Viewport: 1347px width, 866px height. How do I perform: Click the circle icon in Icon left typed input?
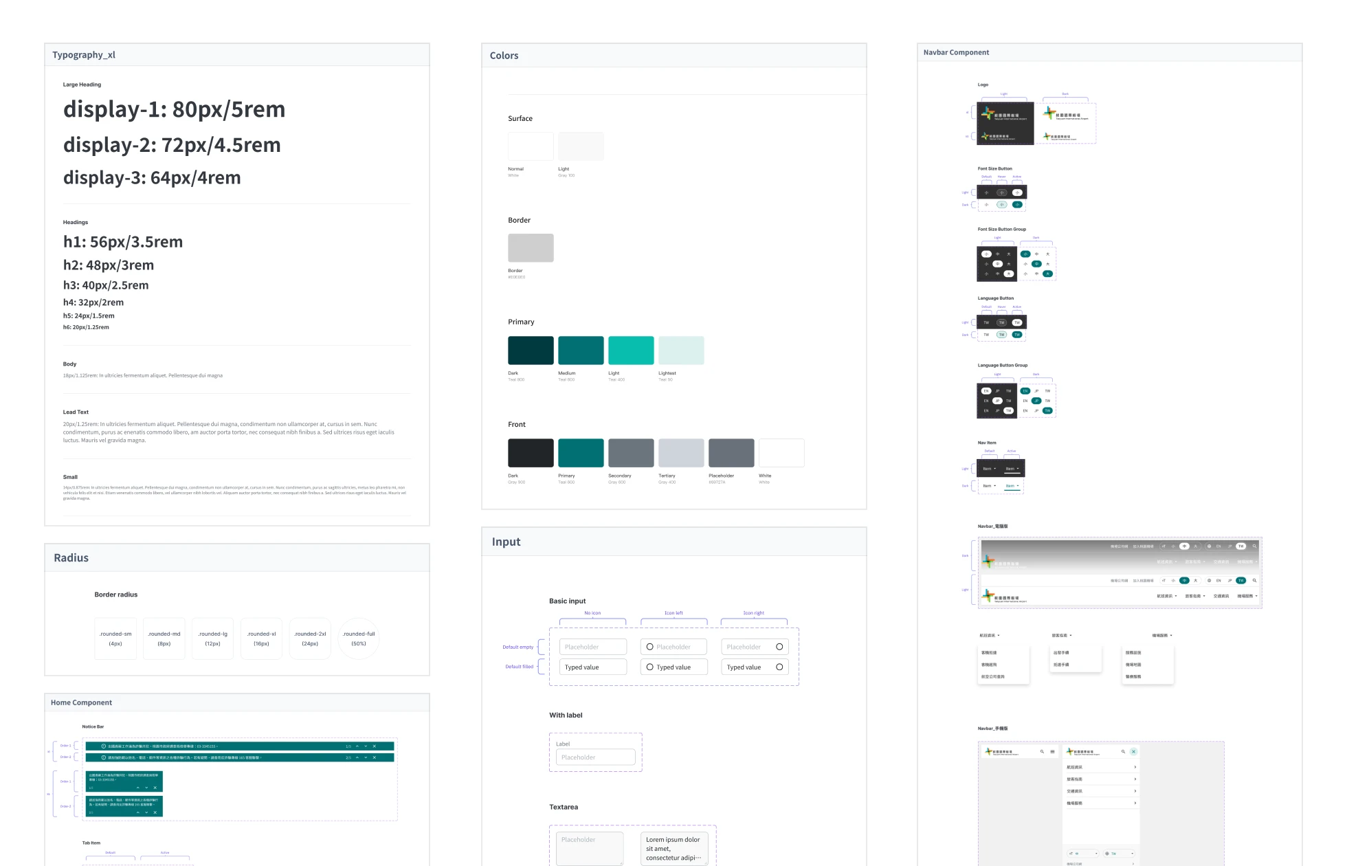[x=650, y=667]
